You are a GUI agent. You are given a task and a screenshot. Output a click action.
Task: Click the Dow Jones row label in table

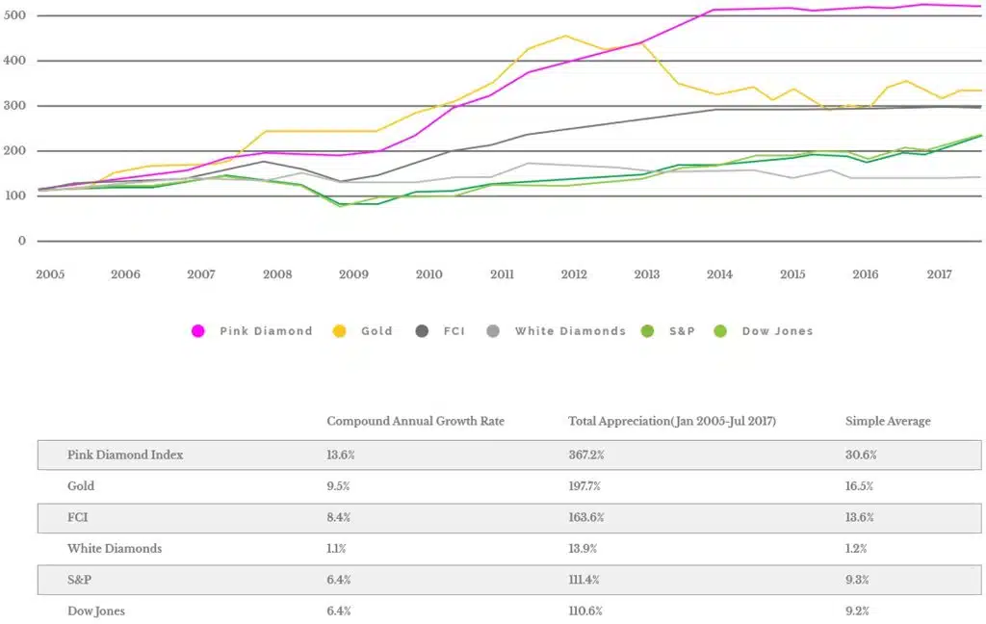pyautogui.click(x=96, y=611)
